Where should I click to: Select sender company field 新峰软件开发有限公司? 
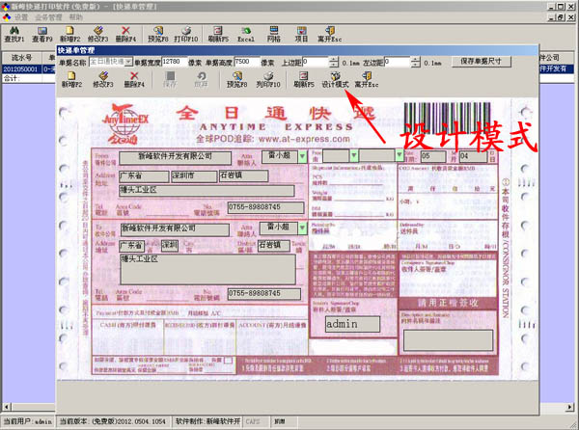(176, 157)
